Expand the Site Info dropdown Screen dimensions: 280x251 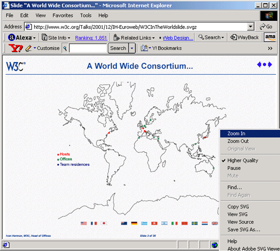(69, 38)
